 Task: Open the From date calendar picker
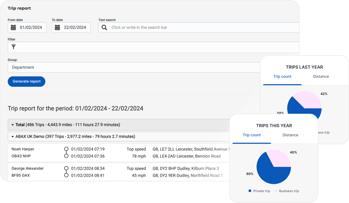click(x=13, y=27)
